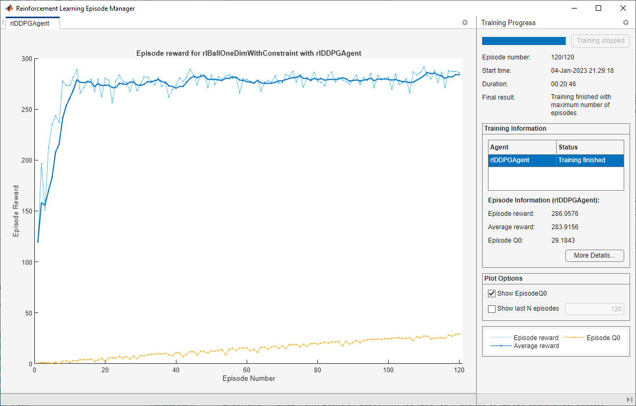Screen dimensions: 636x406
Task: Enable Show last N episodes
Action: (492, 309)
